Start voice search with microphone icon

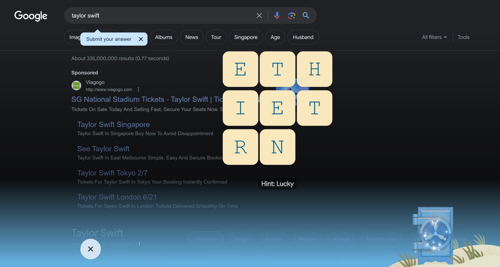tap(277, 16)
